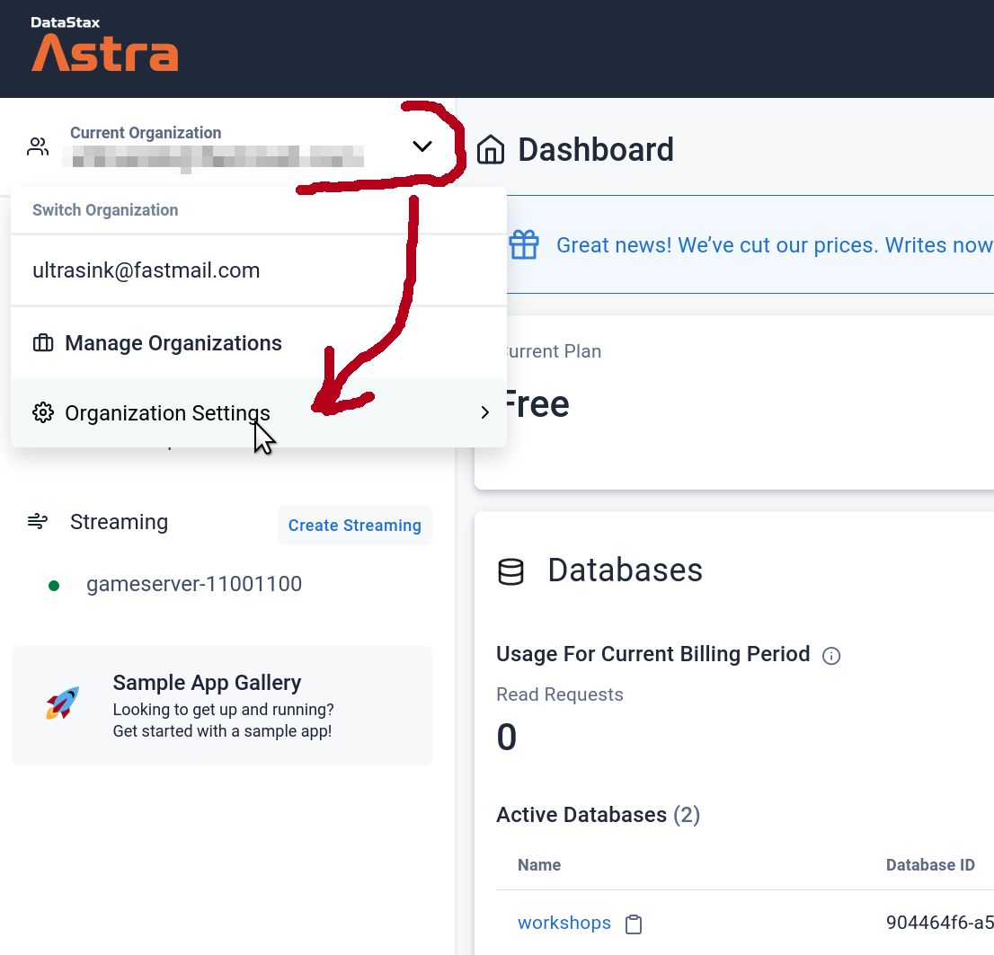Click the green status dot for gameserver-11001100
This screenshot has height=955, width=994.
click(x=54, y=586)
